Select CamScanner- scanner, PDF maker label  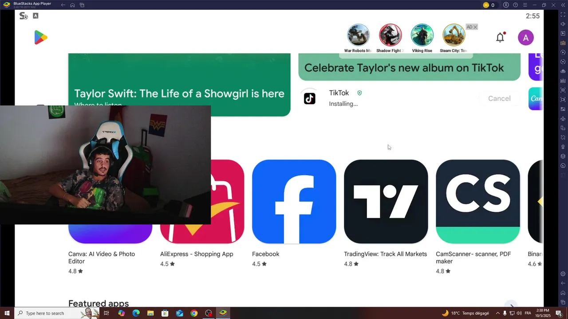[x=473, y=257]
